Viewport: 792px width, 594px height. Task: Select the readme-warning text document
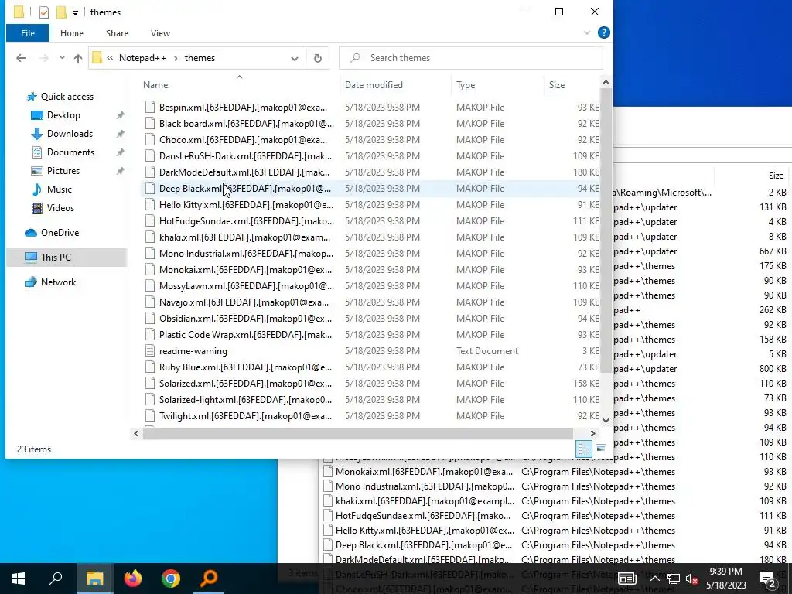point(371,351)
